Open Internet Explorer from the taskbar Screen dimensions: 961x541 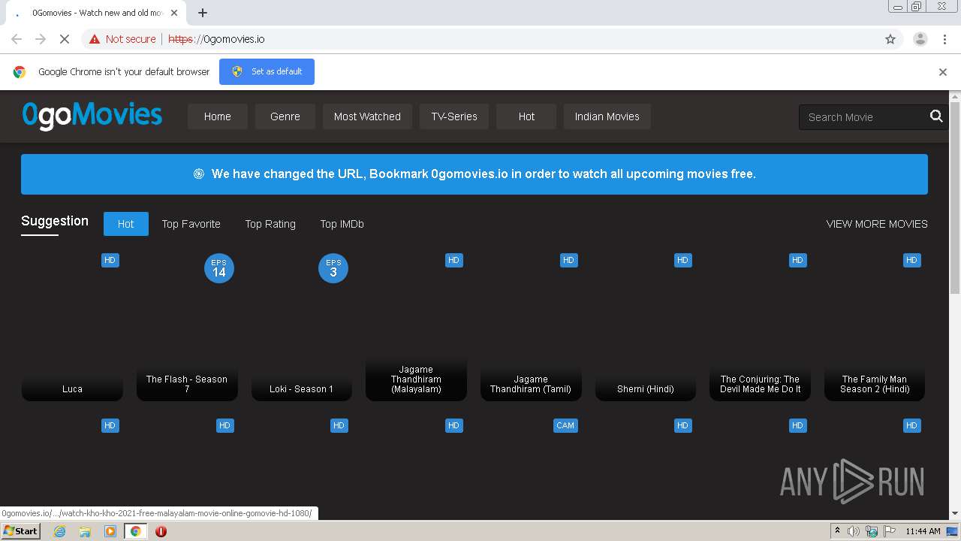click(x=59, y=531)
